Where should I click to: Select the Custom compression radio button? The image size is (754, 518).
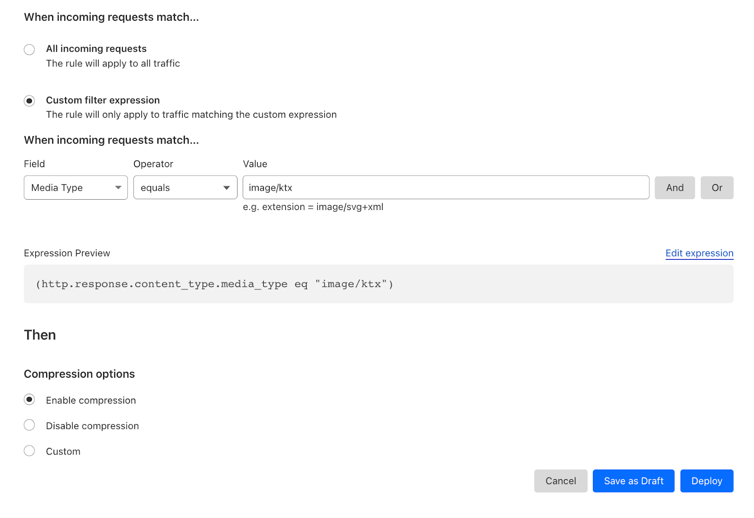(x=29, y=451)
